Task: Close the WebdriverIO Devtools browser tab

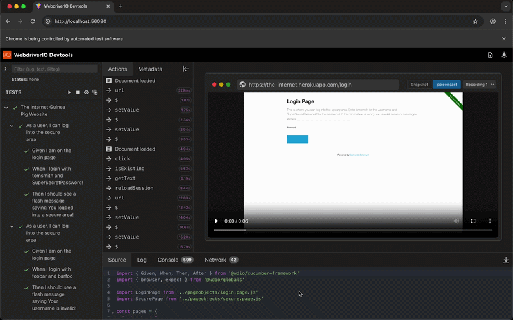Action: (108, 6)
